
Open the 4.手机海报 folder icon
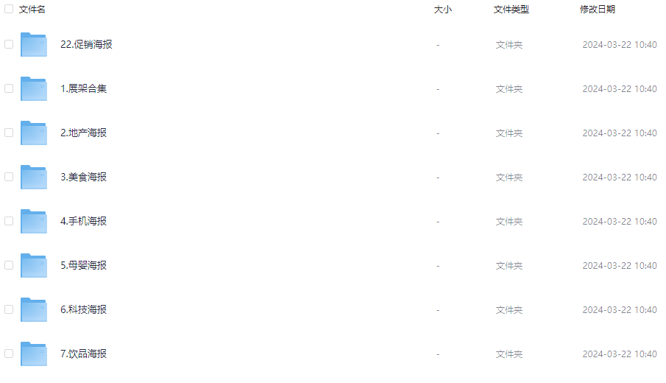point(34,222)
